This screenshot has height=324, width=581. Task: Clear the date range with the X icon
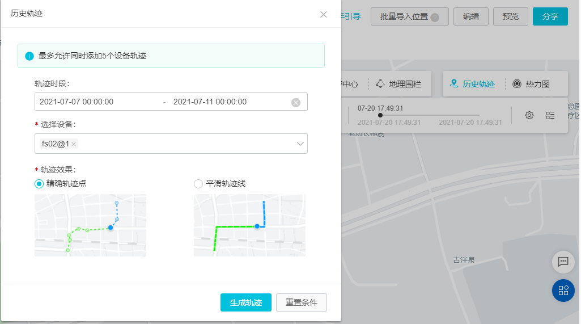[x=296, y=102]
